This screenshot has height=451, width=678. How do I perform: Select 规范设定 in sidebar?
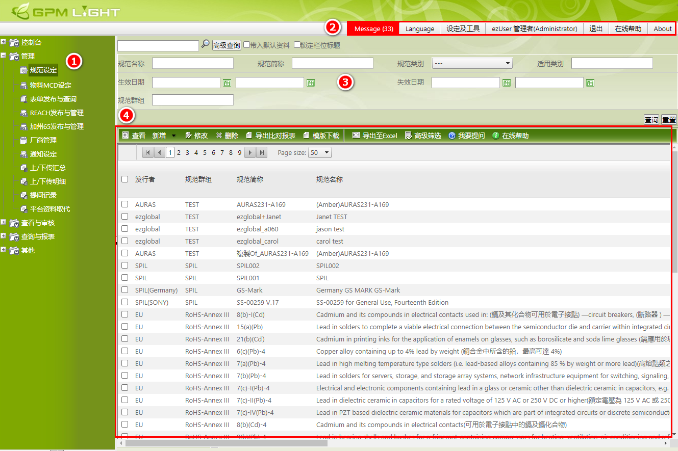pos(43,70)
